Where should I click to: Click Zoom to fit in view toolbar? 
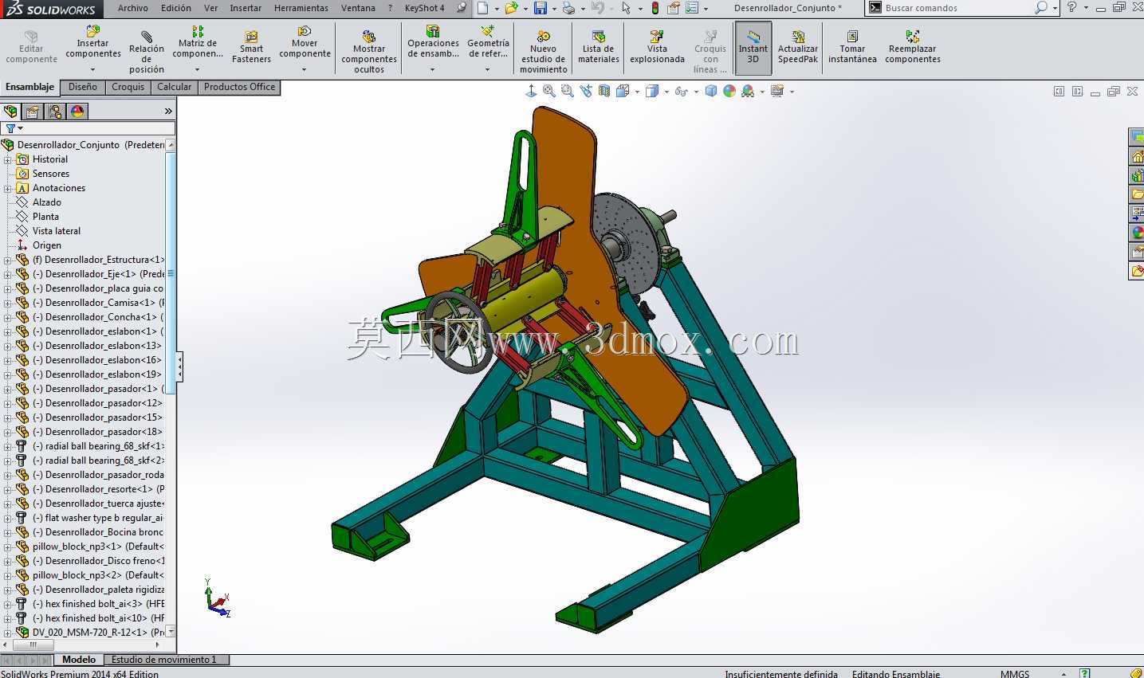pyautogui.click(x=549, y=92)
